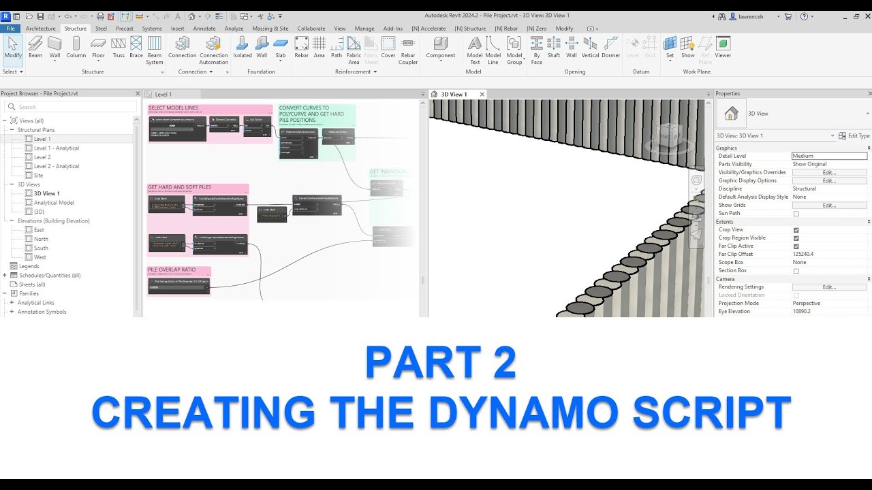872x490 pixels.
Task: Open the Beam System tool
Action: [x=155, y=50]
